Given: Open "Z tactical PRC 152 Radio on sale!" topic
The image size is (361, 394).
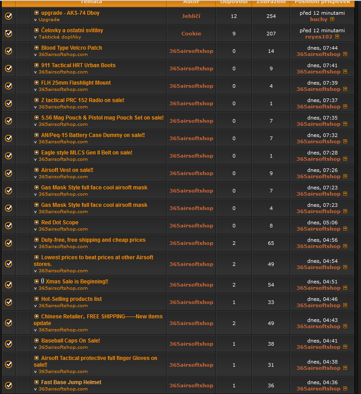Looking at the screenshot, I should (83, 100).
